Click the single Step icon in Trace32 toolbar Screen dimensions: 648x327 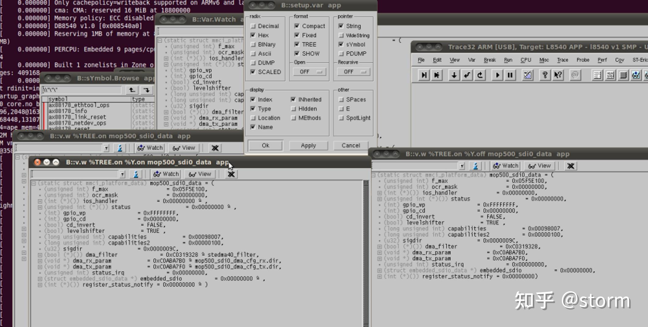pos(424,75)
